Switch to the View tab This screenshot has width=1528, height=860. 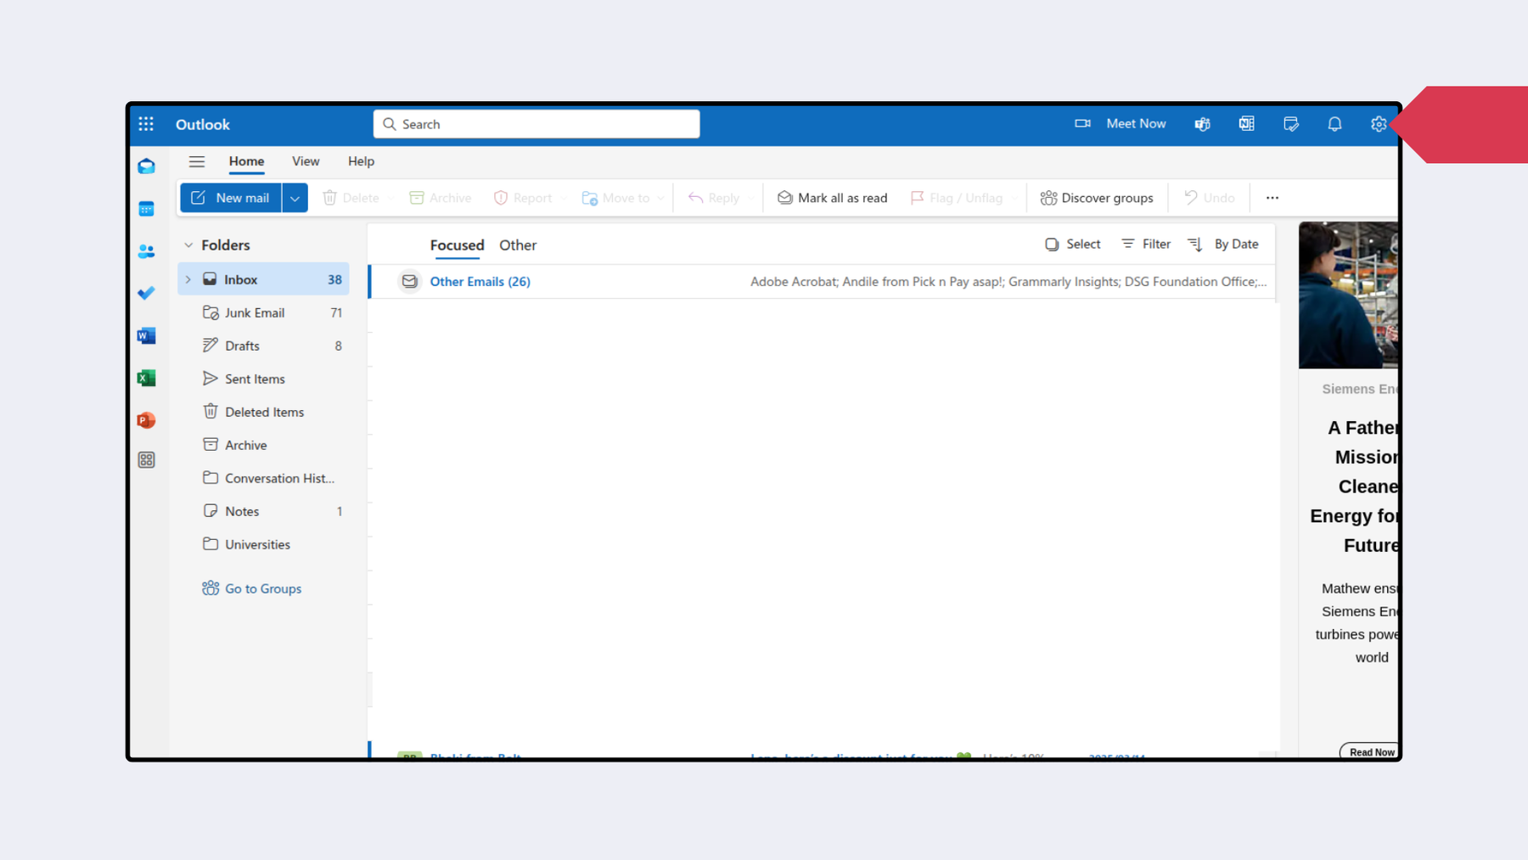[x=306, y=161]
